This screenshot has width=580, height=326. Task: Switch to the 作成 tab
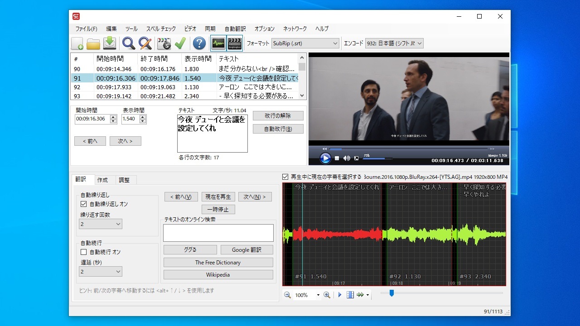102,180
